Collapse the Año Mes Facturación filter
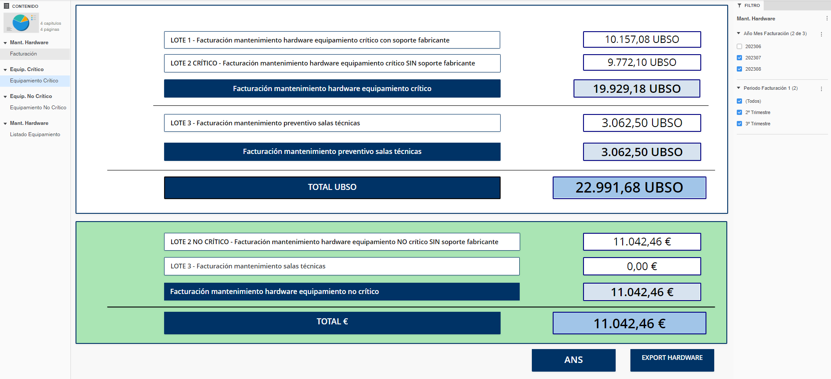The height and width of the screenshot is (379, 831). point(739,33)
